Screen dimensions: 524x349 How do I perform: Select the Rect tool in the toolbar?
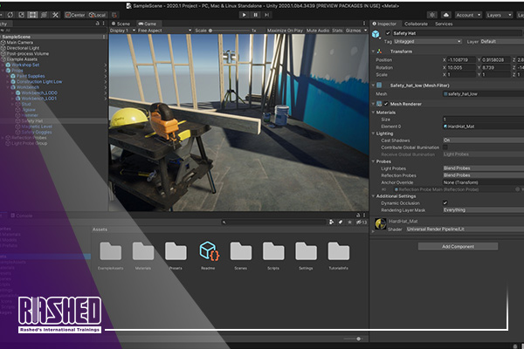pyautogui.click(x=32, y=15)
